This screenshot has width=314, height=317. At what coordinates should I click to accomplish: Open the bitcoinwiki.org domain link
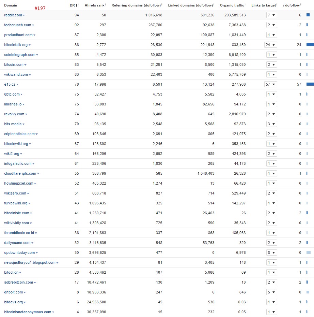tap(16, 144)
